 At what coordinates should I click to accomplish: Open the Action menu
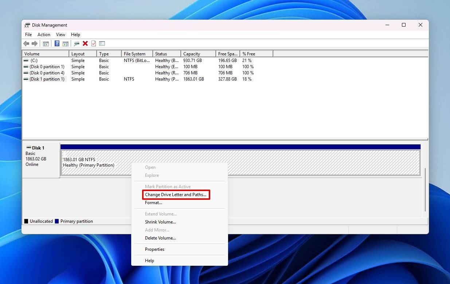44,35
